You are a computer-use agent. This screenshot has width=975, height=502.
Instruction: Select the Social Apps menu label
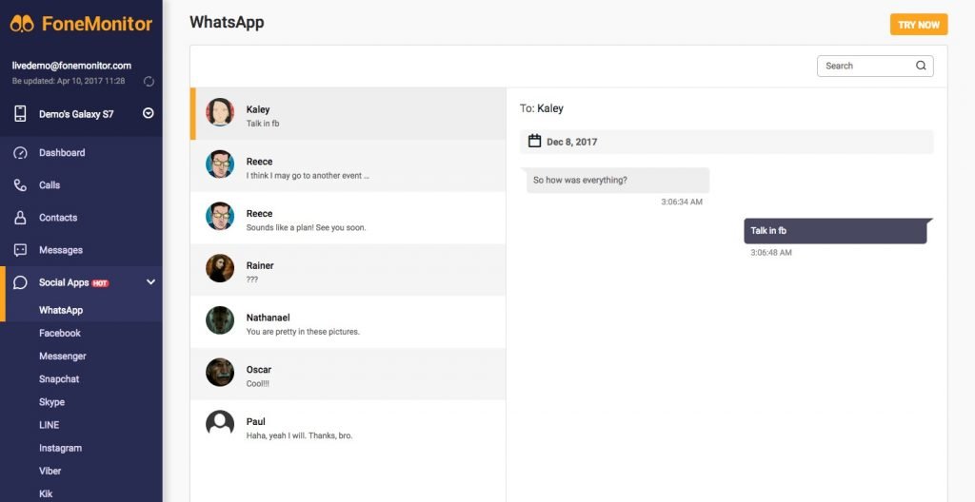click(x=64, y=282)
